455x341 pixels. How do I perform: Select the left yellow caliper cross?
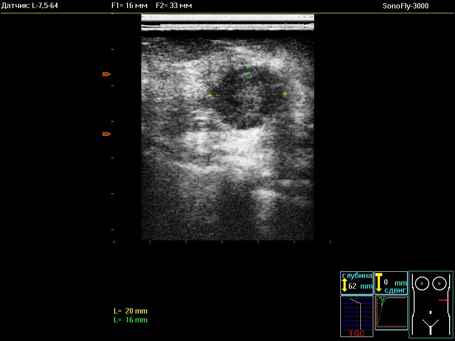(x=210, y=95)
